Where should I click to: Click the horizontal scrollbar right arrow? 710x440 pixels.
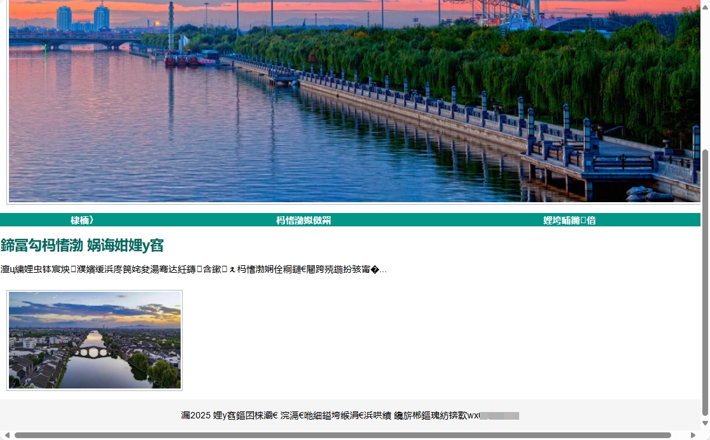click(693, 436)
